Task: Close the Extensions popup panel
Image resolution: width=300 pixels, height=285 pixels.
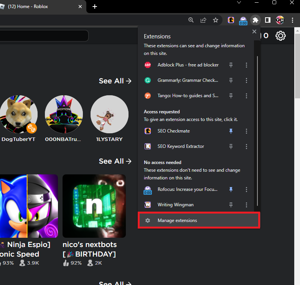Action: click(254, 32)
